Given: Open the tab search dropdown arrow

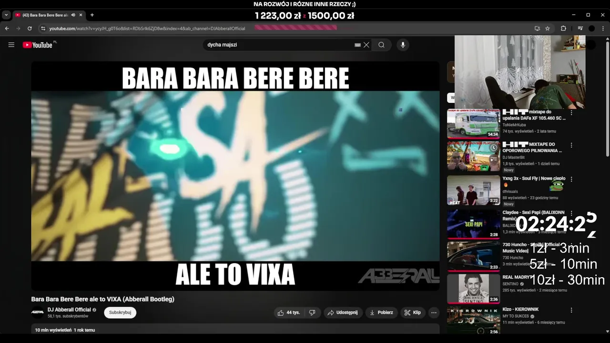Looking at the screenshot, I should click(x=6, y=15).
